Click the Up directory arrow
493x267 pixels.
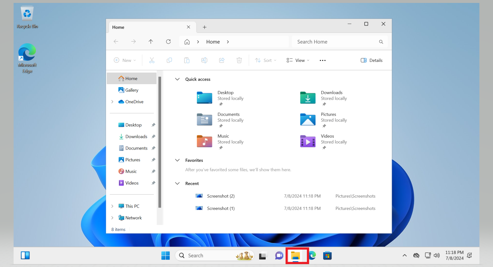pyautogui.click(x=151, y=42)
